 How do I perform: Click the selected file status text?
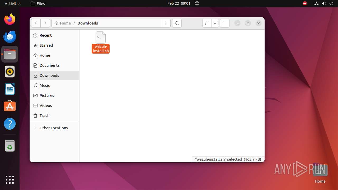click(x=228, y=159)
